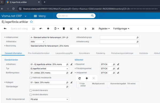Edit Basenhet with the pencil icon
The height and width of the screenshot is (103, 160).
tap(118, 64)
